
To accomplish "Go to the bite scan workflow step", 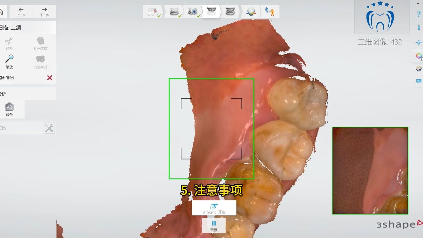I will [x=230, y=12].
